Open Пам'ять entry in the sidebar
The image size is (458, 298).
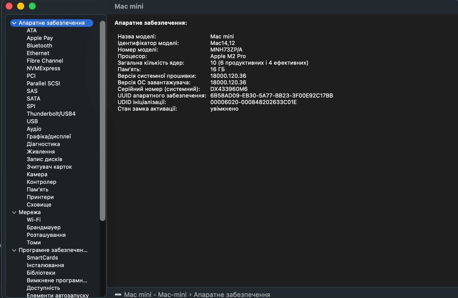(x=38, y=189)
